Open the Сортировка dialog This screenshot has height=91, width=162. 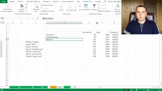point(86,7)
